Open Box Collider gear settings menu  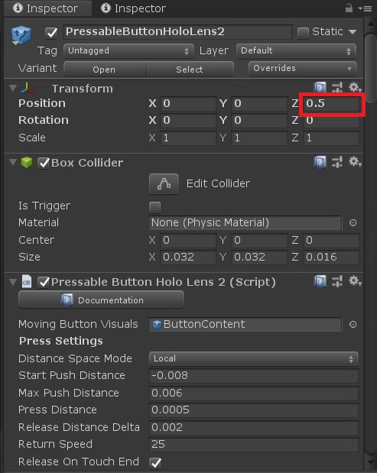[x=355, y=162]
